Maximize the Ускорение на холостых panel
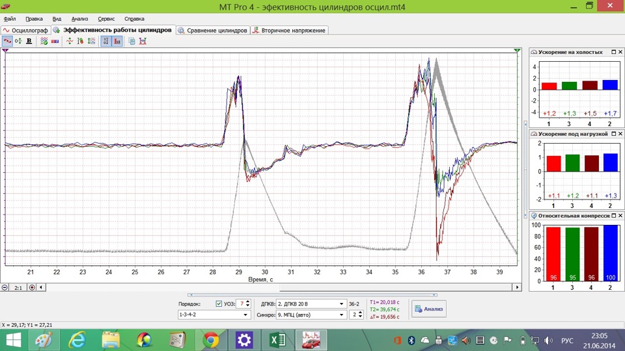 tap(613, 52)
